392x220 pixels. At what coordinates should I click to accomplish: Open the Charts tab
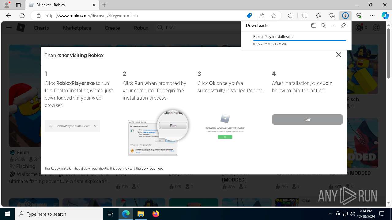click(41, 28)
